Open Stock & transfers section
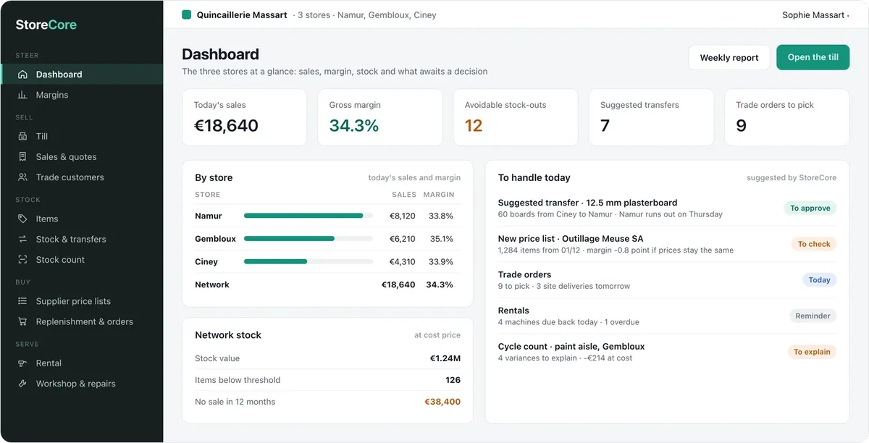The image size is (869, 443). (81, 239)
